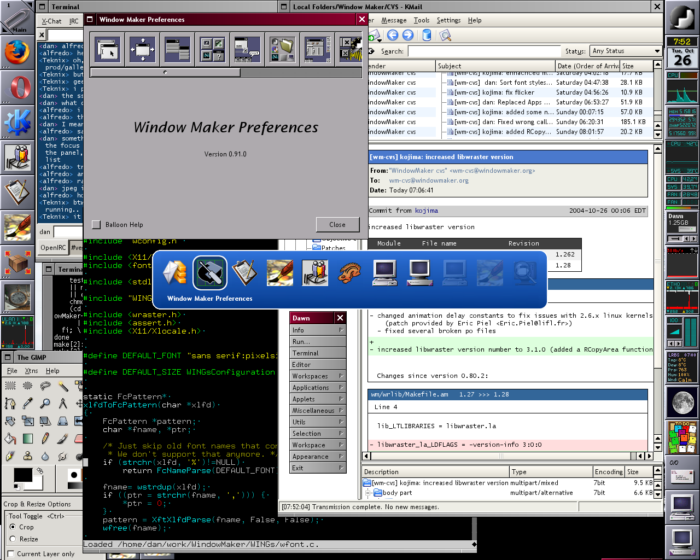
Task: Expand the Applets submenu in Dawn menu
Action: [x=318, y=399]
